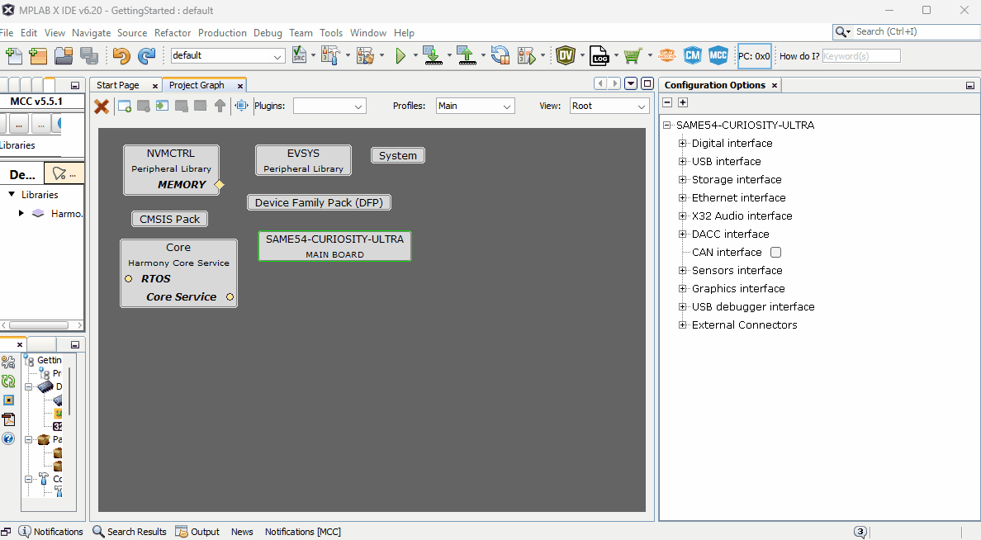Click the expand-all plus button in Configuration Options
Image resolution: width=981 pixels, height=540 pixels.
[683, 102]
